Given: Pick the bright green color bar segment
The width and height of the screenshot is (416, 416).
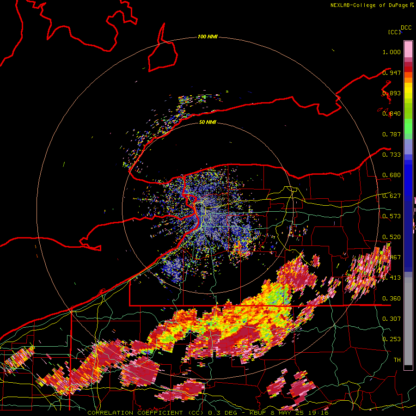Looking at the screenshot, I should [x=408, y=126].
